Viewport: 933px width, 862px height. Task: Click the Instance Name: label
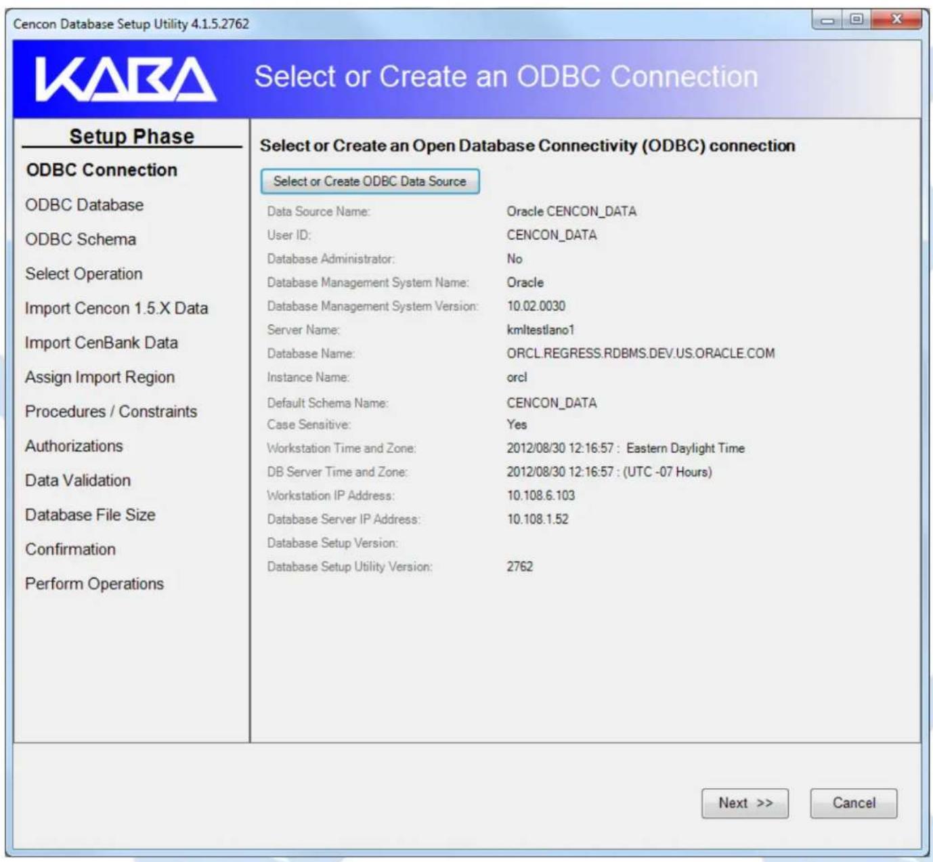click(x=308, y=377)
